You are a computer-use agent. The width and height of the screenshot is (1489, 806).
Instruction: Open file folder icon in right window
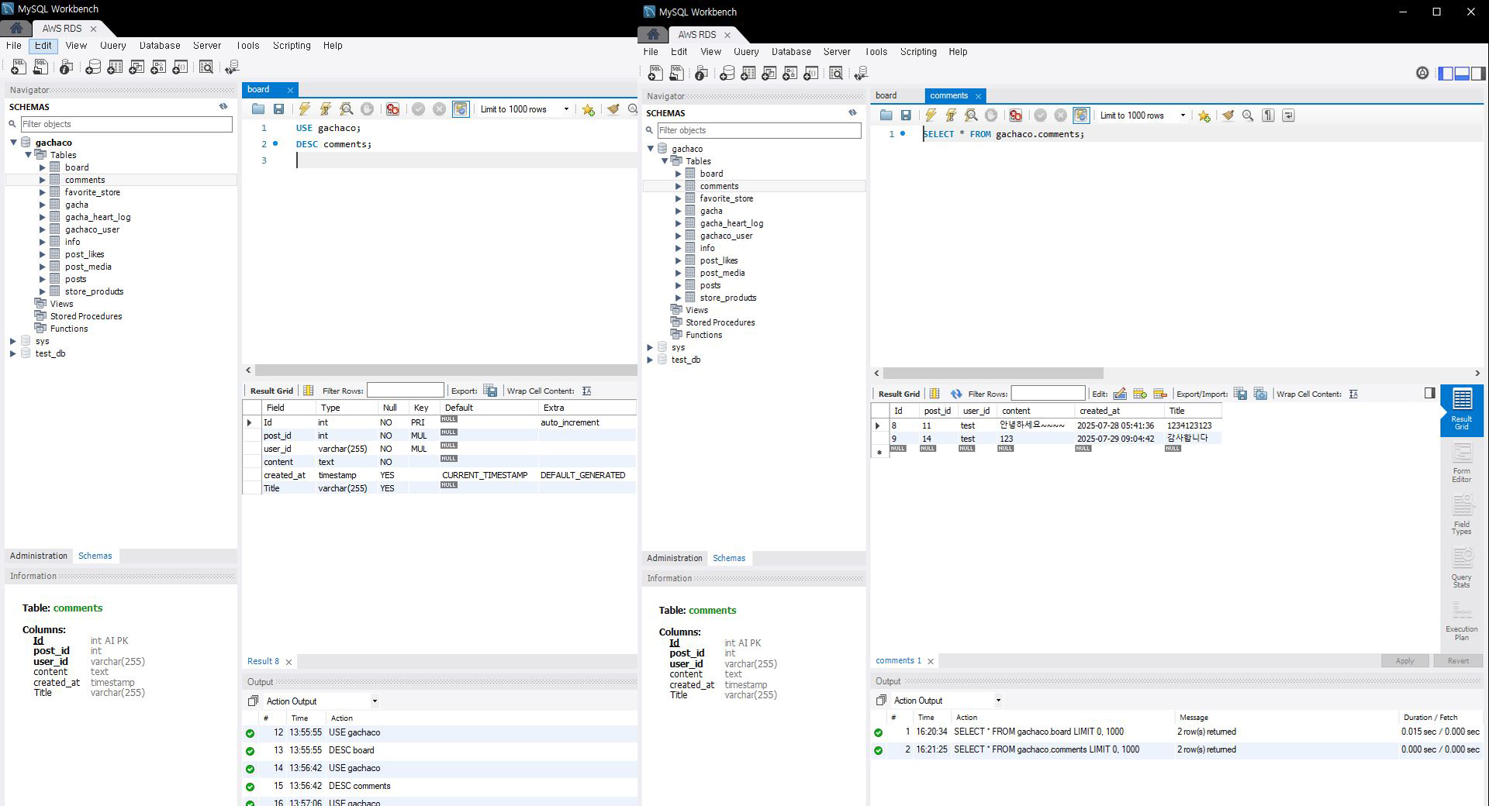point(886,115)
